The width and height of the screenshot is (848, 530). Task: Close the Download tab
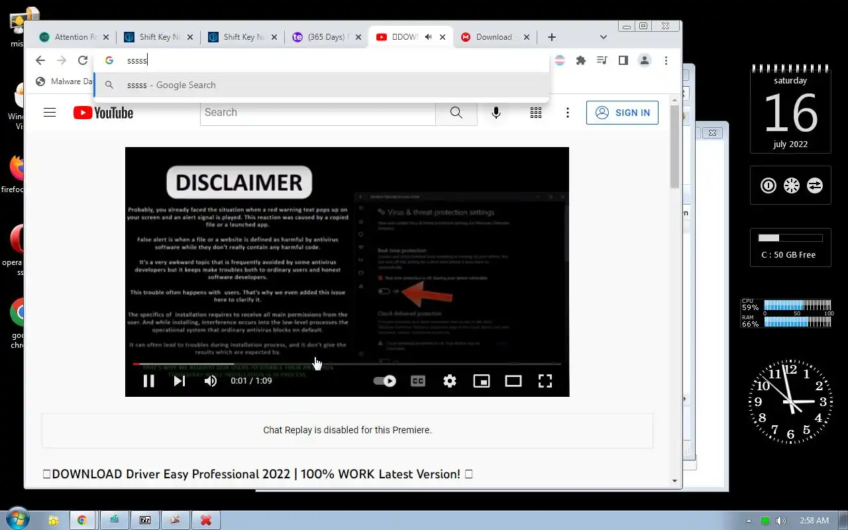527,37
